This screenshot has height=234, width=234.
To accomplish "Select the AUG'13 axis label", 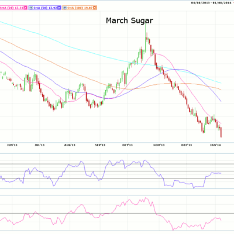I will click(x=70, y=145).
